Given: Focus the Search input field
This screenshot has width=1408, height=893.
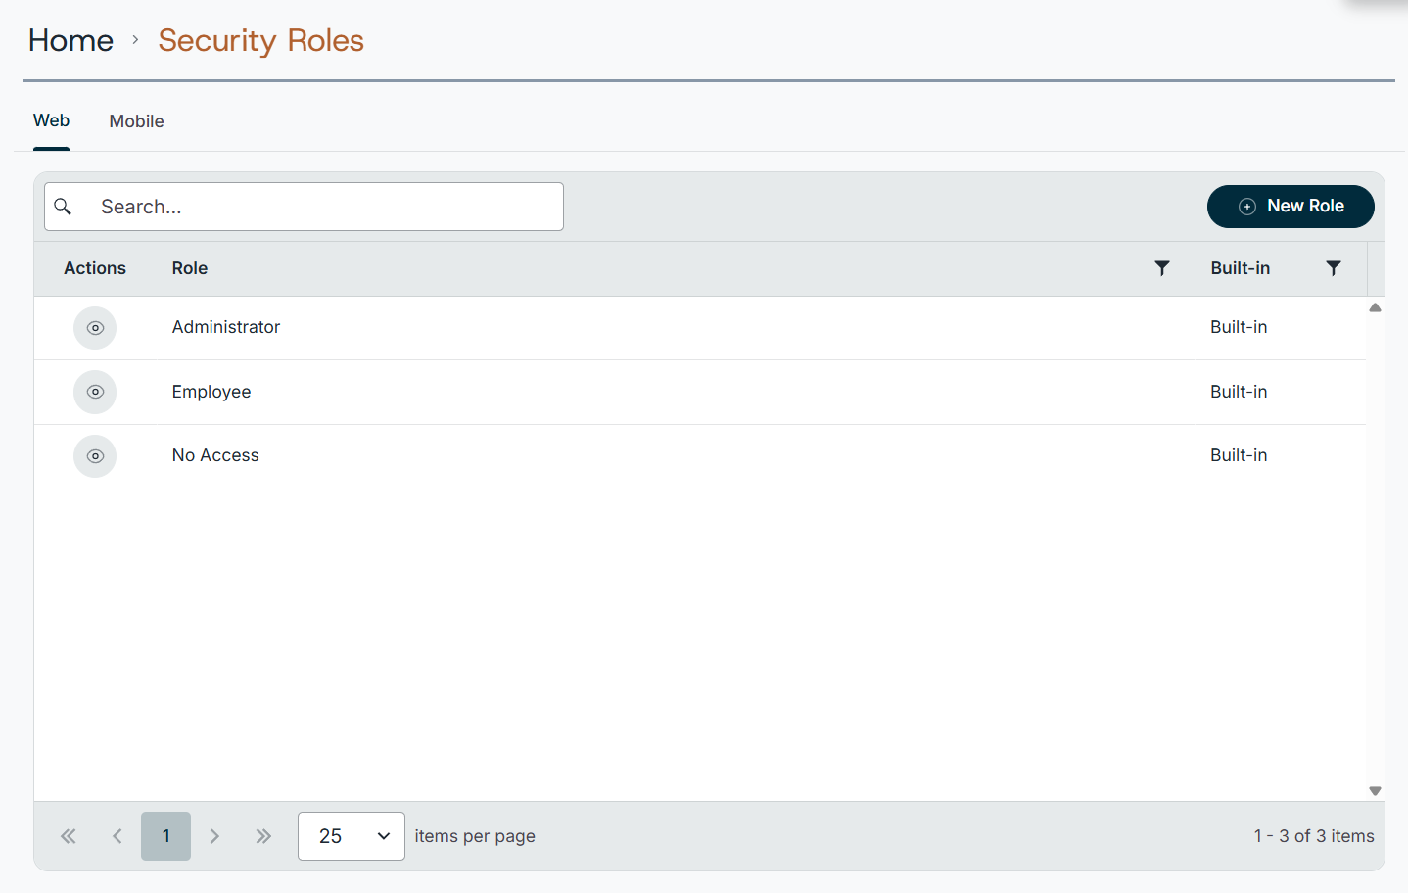Looking at the screenshot, I should (304, 207).
